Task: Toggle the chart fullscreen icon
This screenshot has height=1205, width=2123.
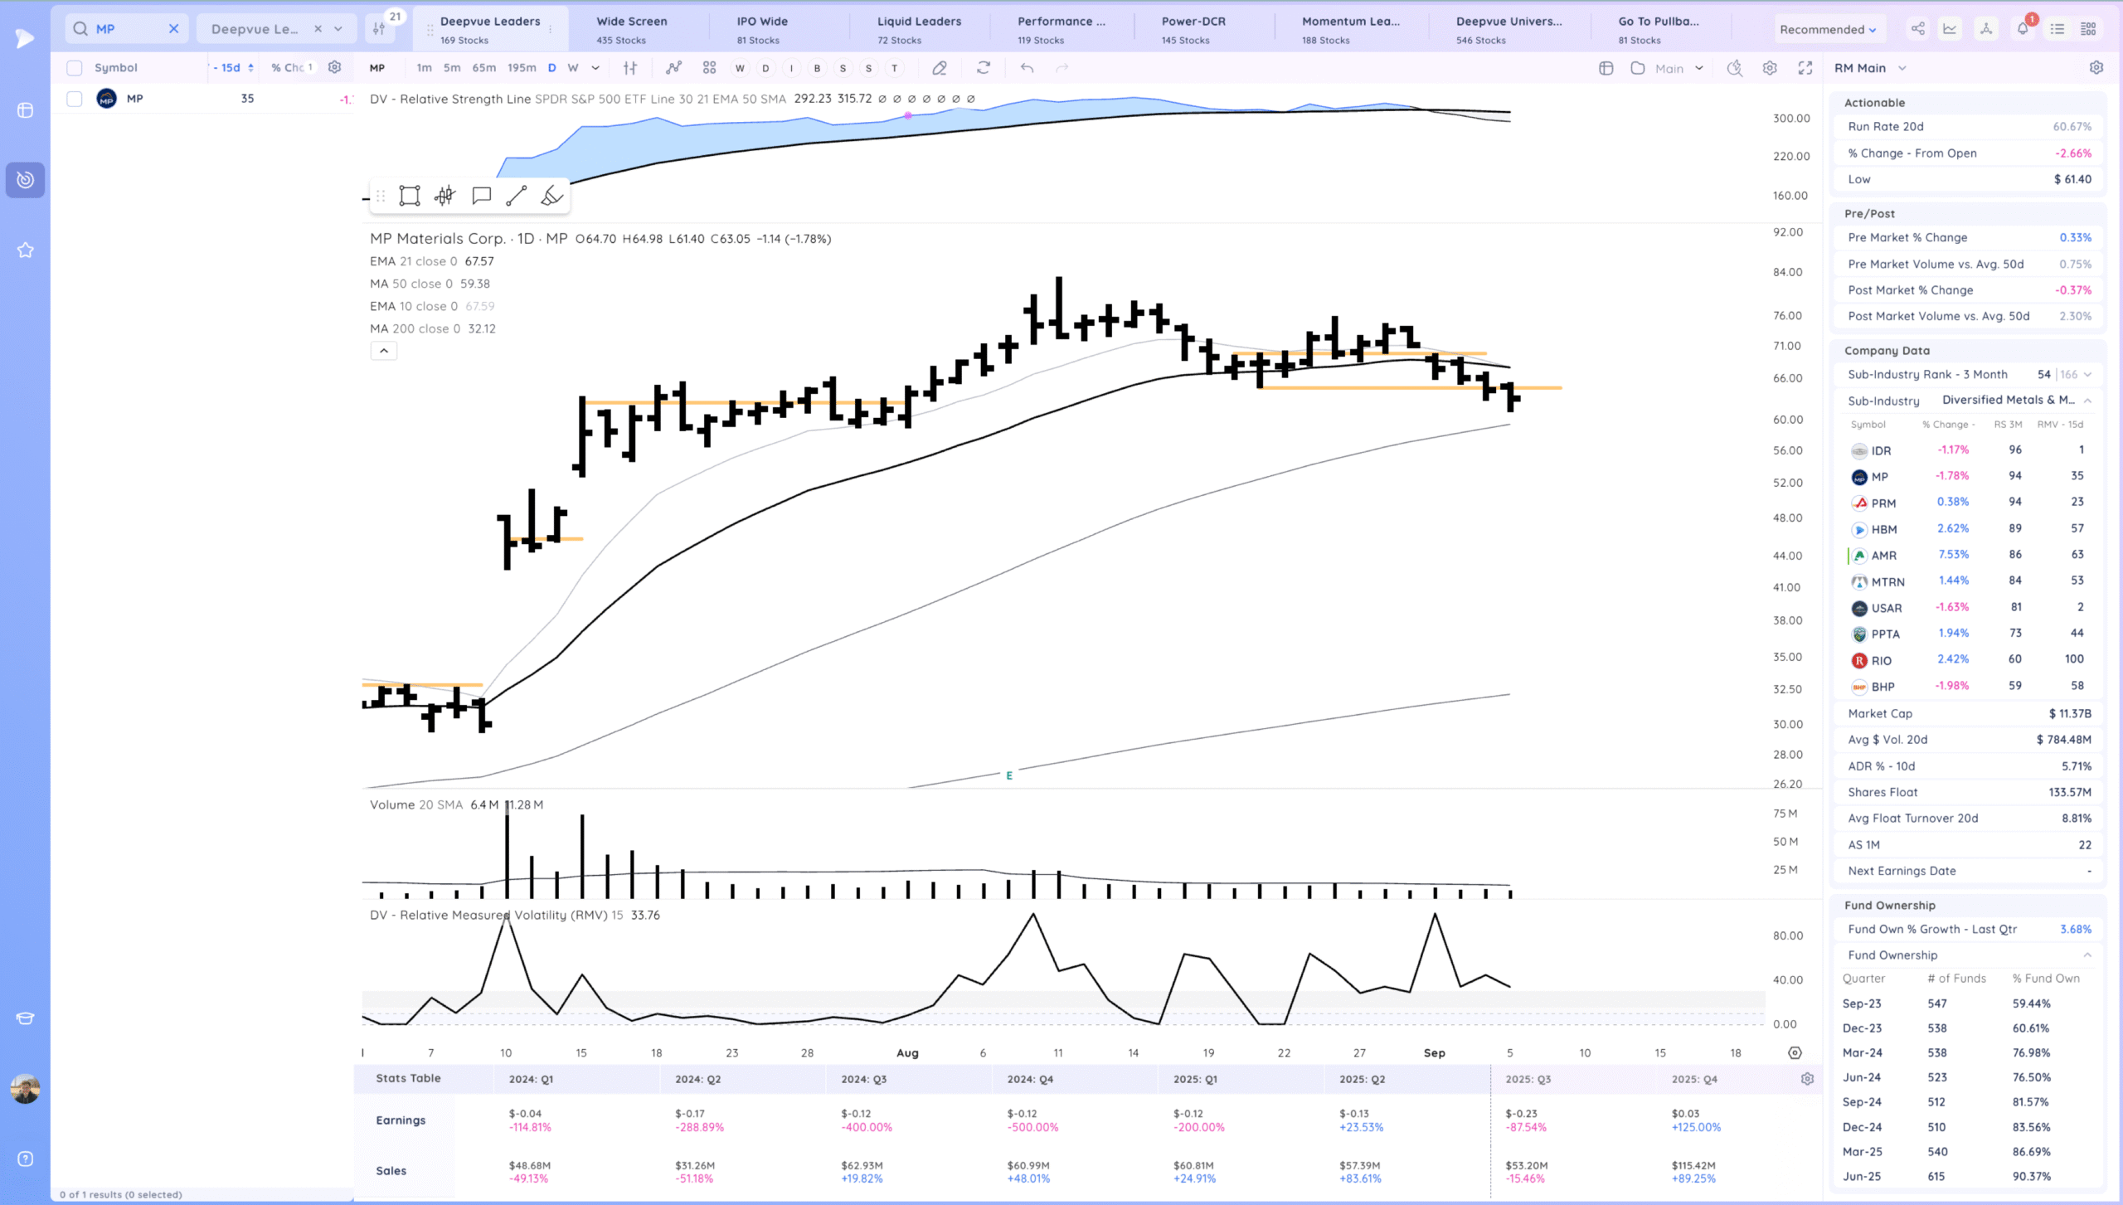Action: pyautogui.click(x=1805, y=68)
